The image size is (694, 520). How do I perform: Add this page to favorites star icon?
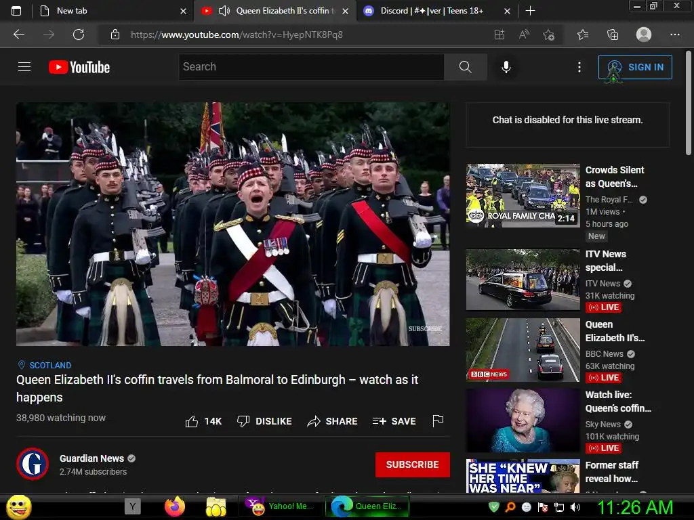click(x=549, y=35)
